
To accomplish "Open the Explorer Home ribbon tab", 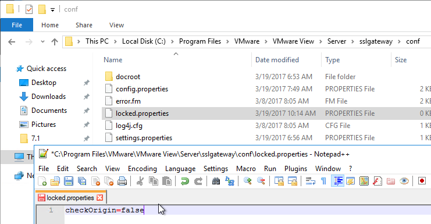I will pyautogui.click(x=50, y=25).
